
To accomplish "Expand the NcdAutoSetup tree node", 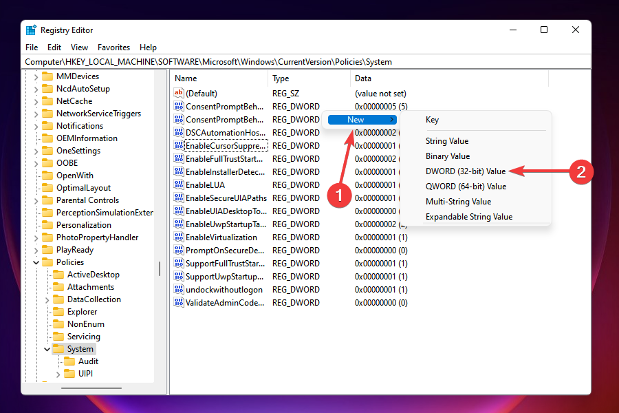I will pyautogui.click(x=36, y=89).
